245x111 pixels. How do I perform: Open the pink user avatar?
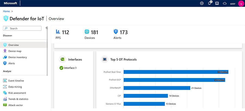tap(241, 4)
